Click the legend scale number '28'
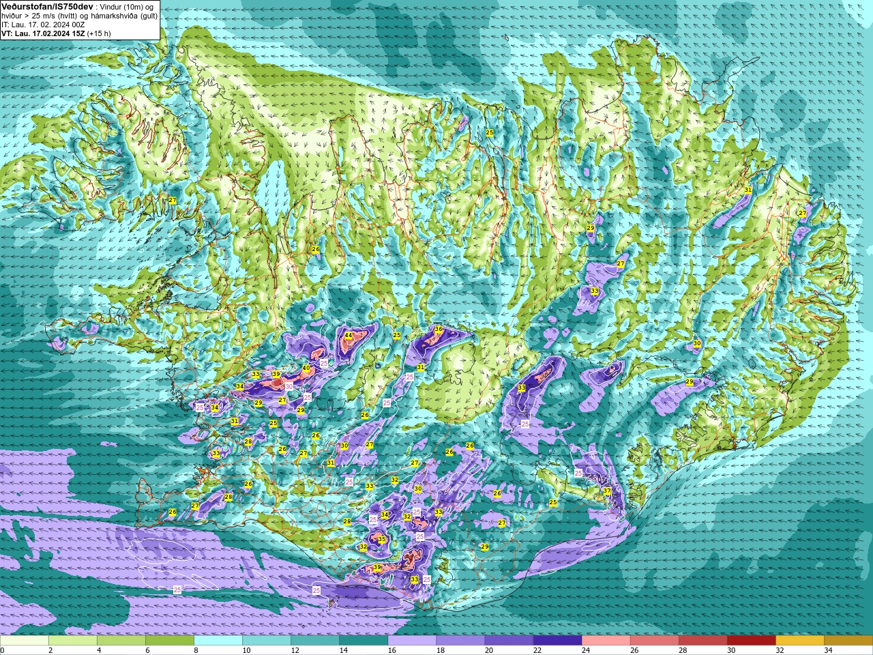Image resolution: width=873 pixels, height=655 pixels. pos(682,650)
